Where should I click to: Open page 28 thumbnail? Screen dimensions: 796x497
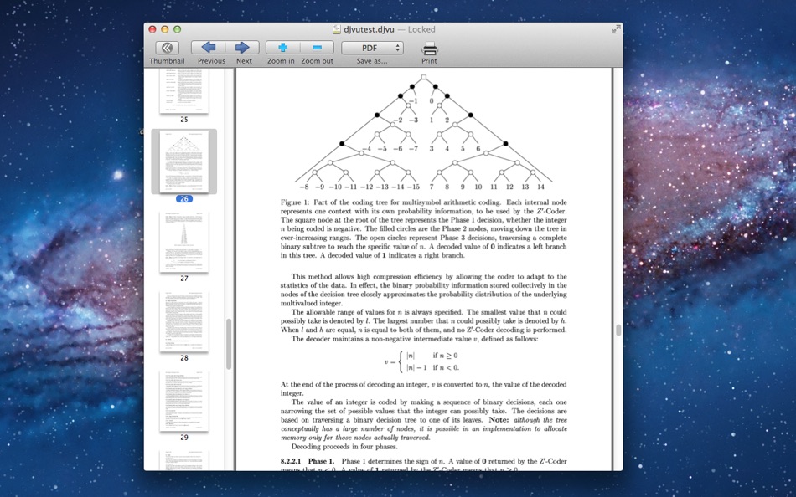183,321
